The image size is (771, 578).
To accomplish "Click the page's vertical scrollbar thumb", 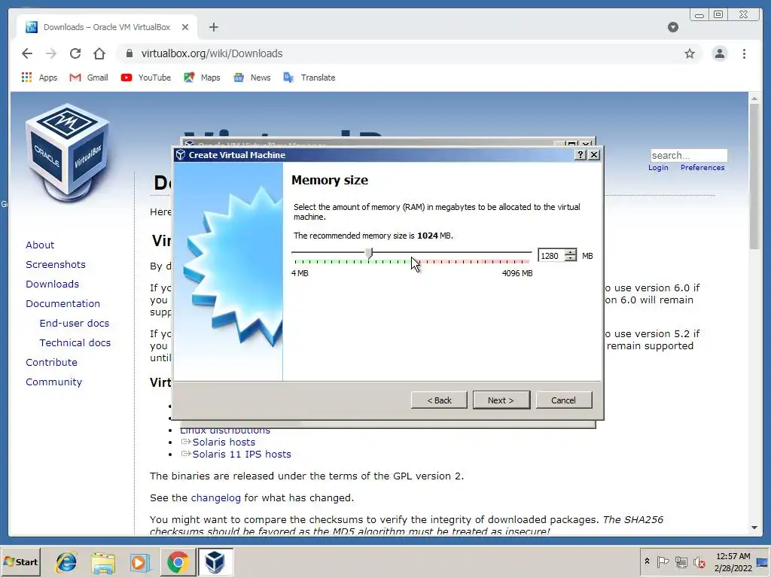I will coord(754,177).
